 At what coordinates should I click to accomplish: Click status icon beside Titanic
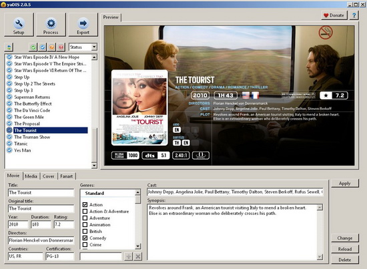coord(9,144)
